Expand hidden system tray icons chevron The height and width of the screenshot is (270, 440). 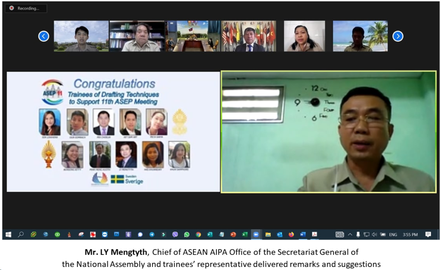[x=350, y=234]
